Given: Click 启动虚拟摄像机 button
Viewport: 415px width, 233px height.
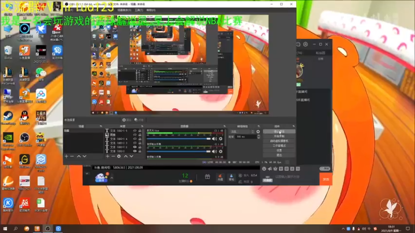Looking at the screenshot, I should coord(279,141).
